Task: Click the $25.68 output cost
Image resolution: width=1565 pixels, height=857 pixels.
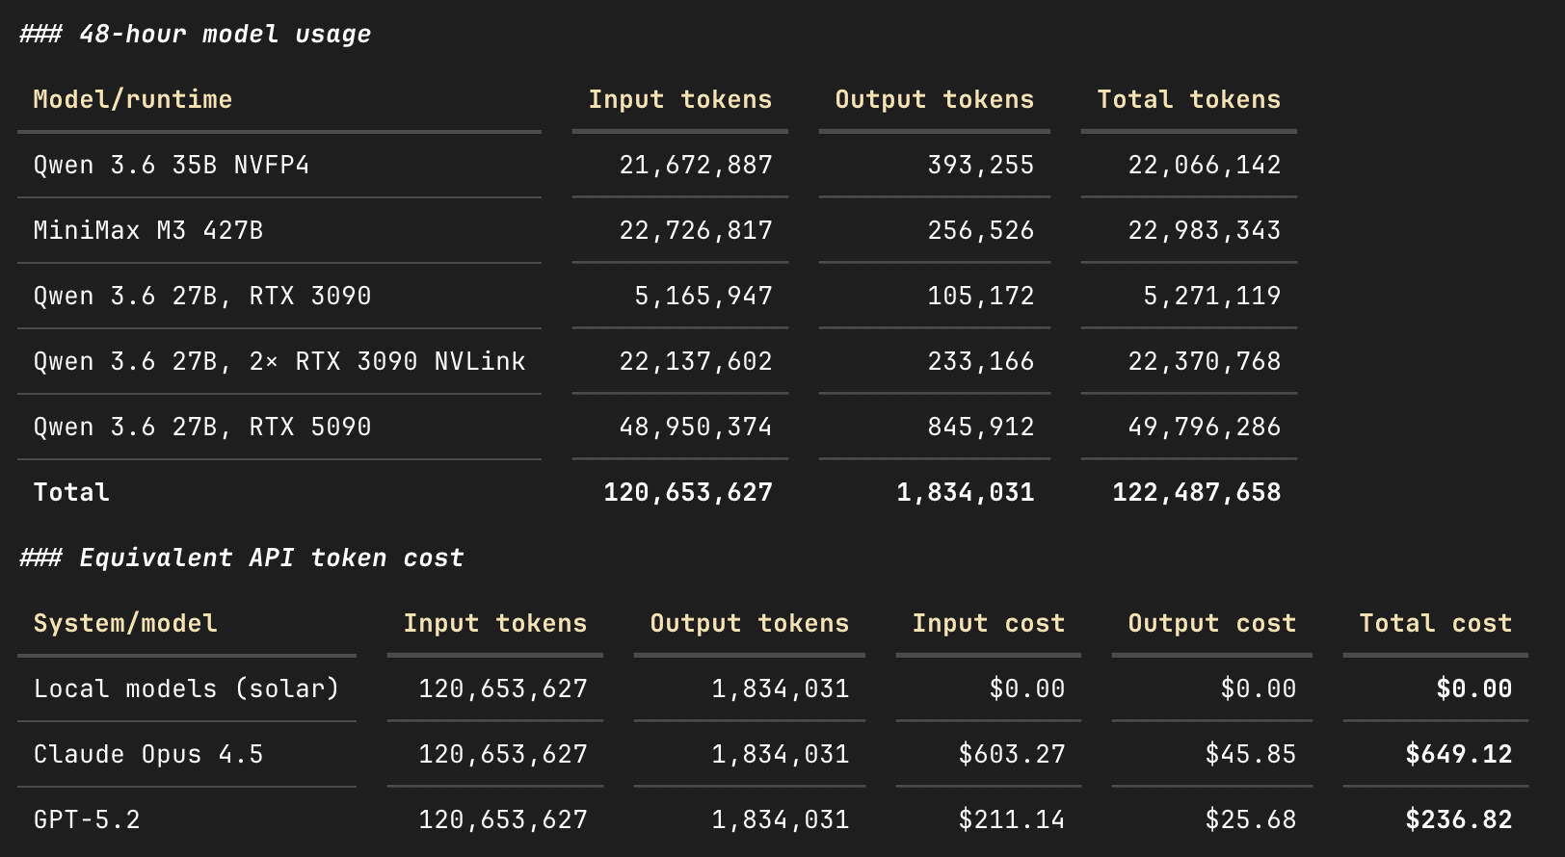Action: coord(1251,819)
